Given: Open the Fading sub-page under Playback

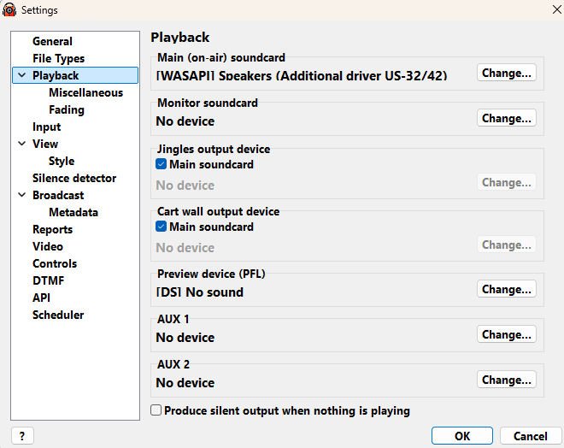Looking at the screenshot, I should coord(67,109).
